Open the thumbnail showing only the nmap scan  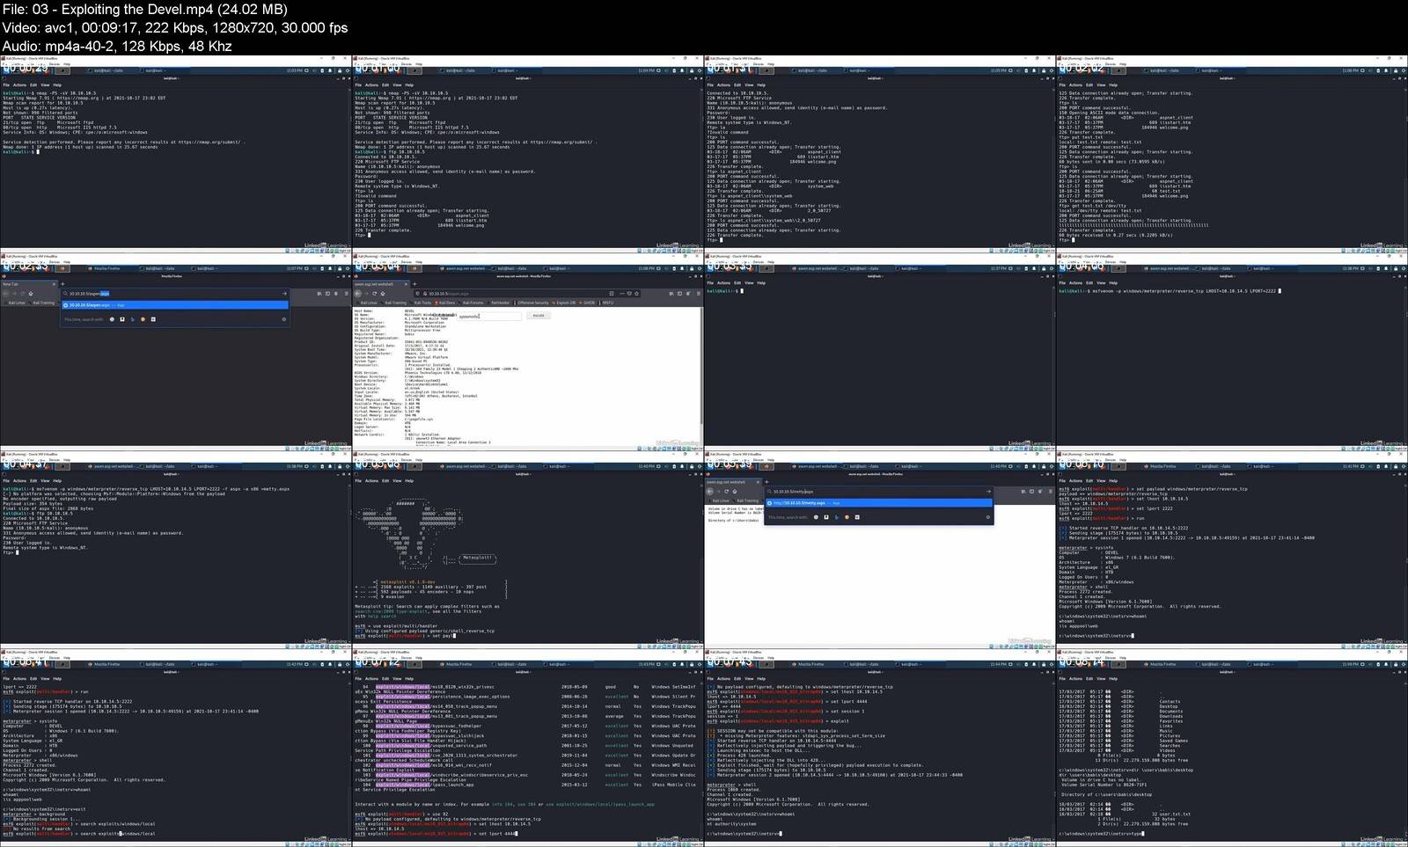point(175,153)
